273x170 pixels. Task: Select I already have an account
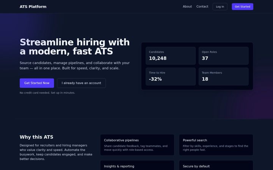click(x=81, y=83)
